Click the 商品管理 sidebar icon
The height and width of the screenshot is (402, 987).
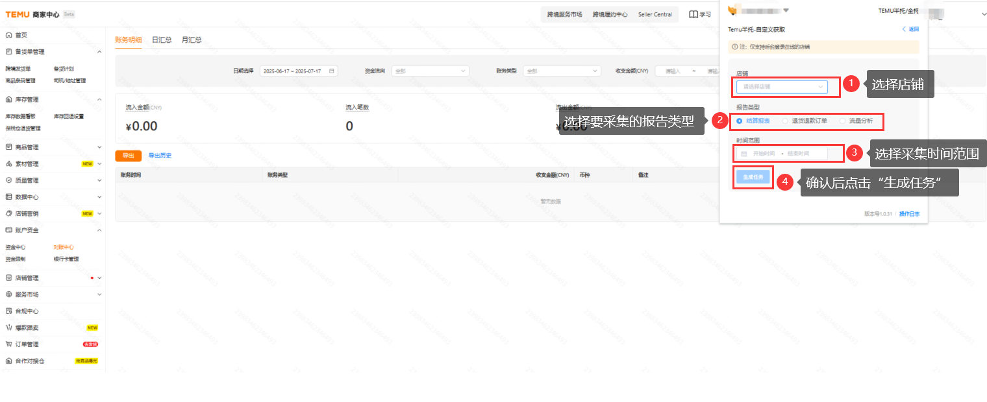pos(8,147)
